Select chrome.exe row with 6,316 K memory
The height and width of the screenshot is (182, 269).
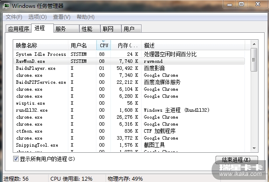pos(129,124)
